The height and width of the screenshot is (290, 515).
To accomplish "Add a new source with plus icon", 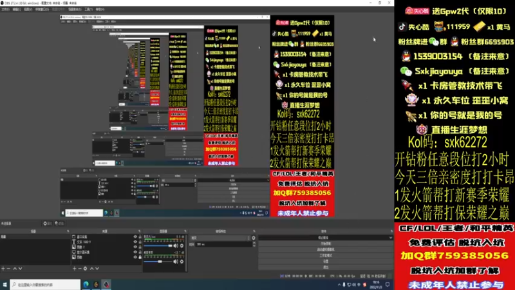I will coord(74,269).
